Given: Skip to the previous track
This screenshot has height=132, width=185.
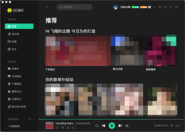Looking at the screenshot, I should (104, 126).
